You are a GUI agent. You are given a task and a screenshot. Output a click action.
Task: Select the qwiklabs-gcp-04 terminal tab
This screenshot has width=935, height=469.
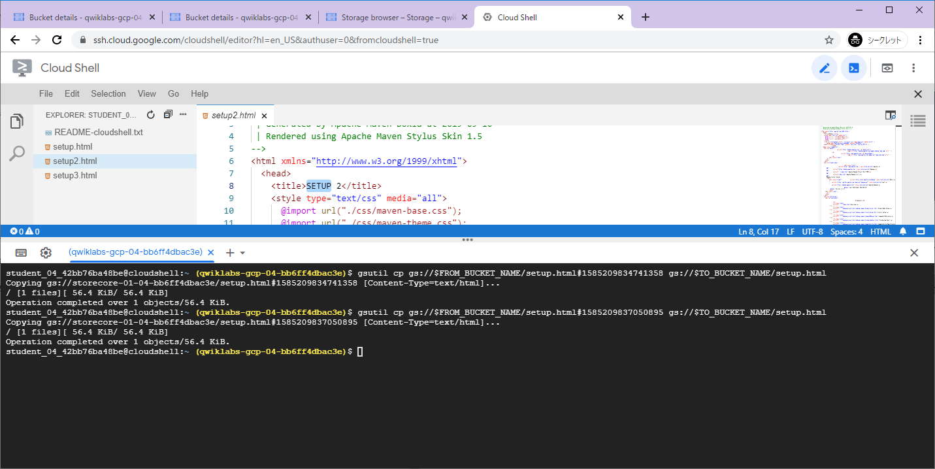136,252
